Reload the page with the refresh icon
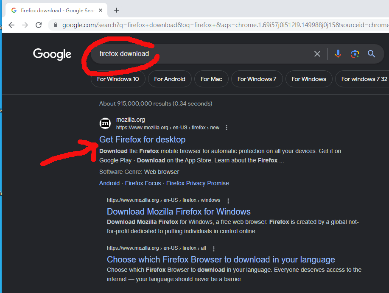 click(39, 25)
